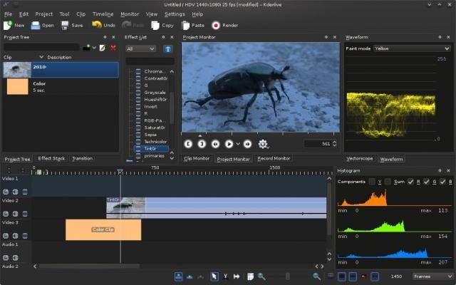Screen dimensions: 456x285
Task: Click the red delete clip icon
Action: tap(113, 48)
